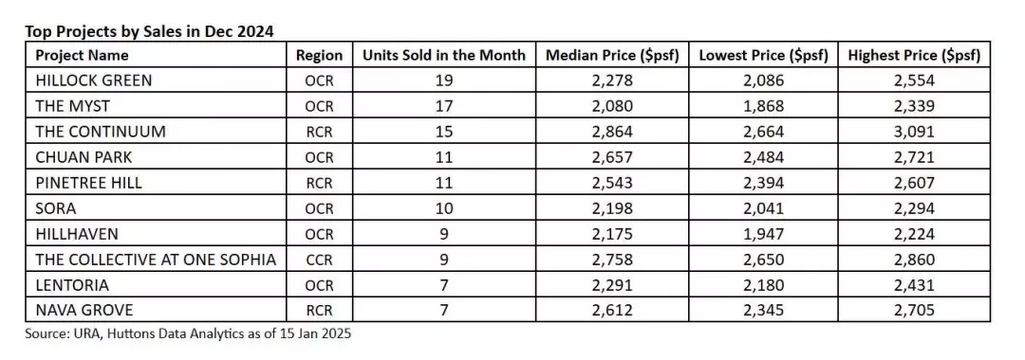Click NAVA GROVE median price 2,612
Viewport: 1025px width, 360px height.
coord(612,311)
